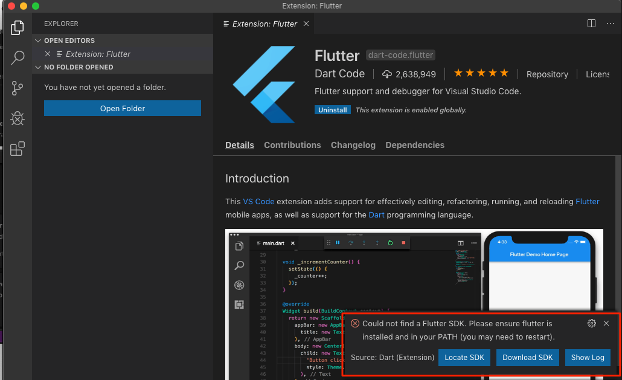Click the Show Log button

click(x=588, y=358)
